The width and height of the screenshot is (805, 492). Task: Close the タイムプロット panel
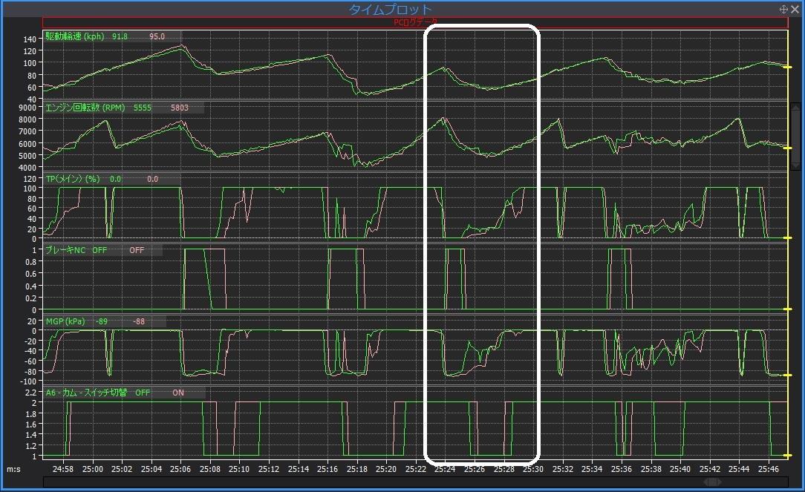pos(795,9)
